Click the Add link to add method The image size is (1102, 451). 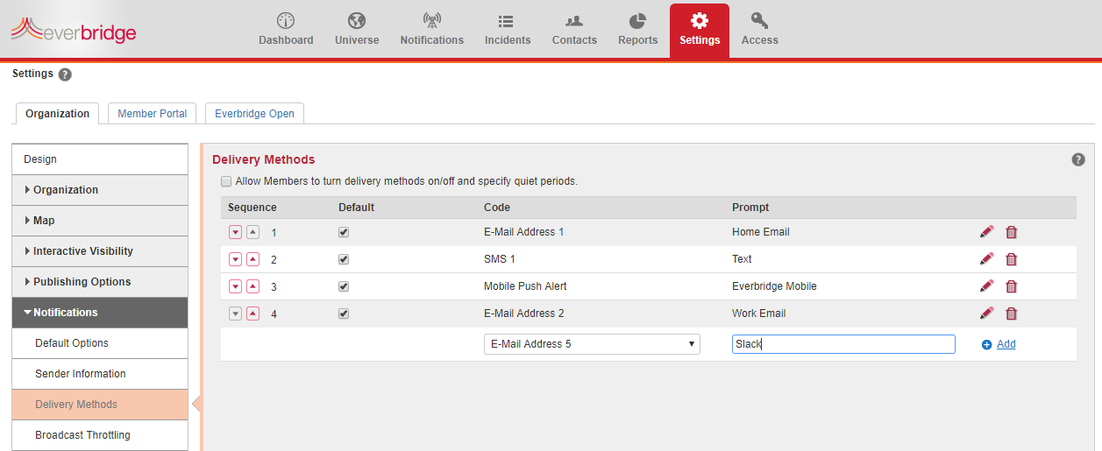[x=1006, y=344]
